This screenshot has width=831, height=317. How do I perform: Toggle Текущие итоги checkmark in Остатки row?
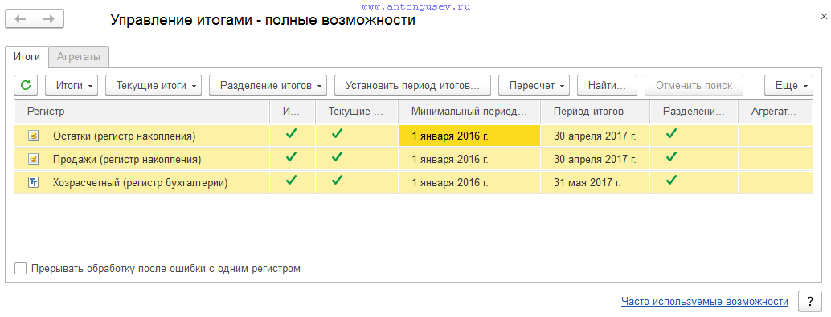(337, 134)
